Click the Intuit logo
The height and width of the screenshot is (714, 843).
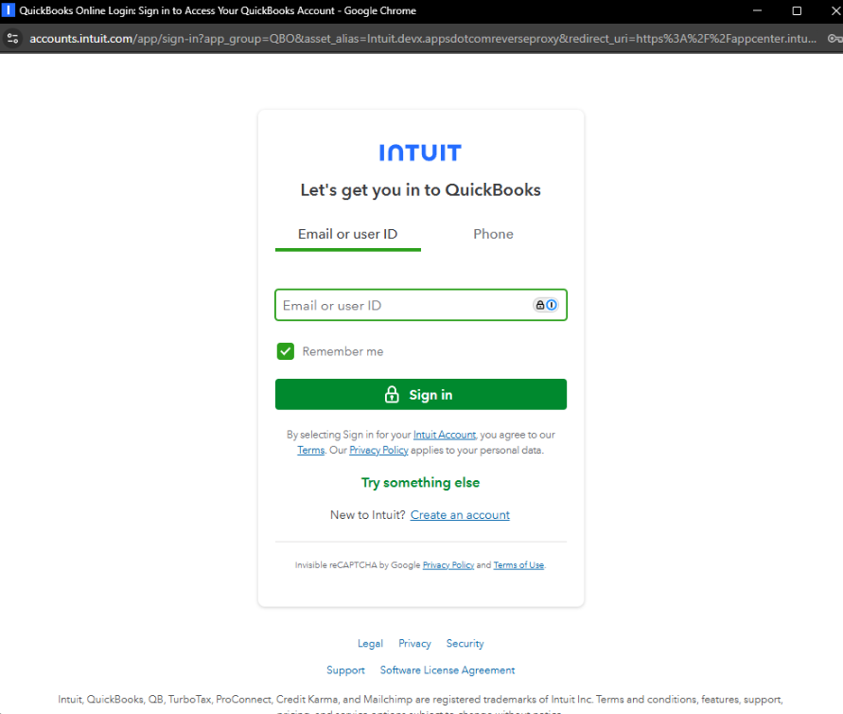click(x=420, y=152)
